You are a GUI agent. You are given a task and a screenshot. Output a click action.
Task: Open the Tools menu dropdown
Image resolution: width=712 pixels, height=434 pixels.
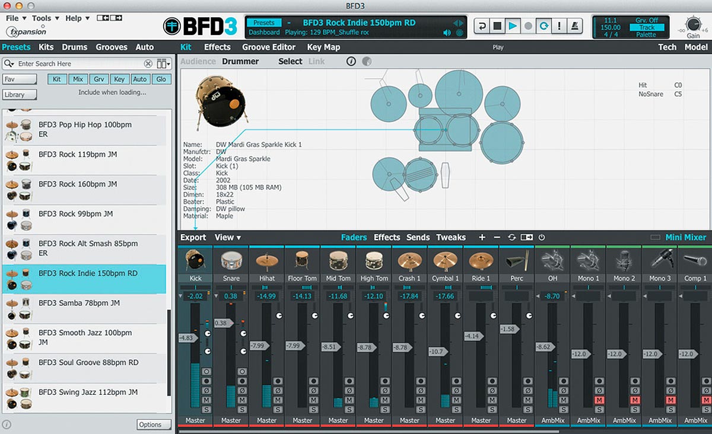pyautogui.click(x=44, y=18)
